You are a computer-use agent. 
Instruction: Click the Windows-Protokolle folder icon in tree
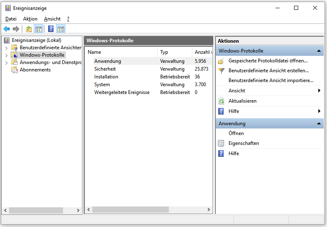click(14, 55)
